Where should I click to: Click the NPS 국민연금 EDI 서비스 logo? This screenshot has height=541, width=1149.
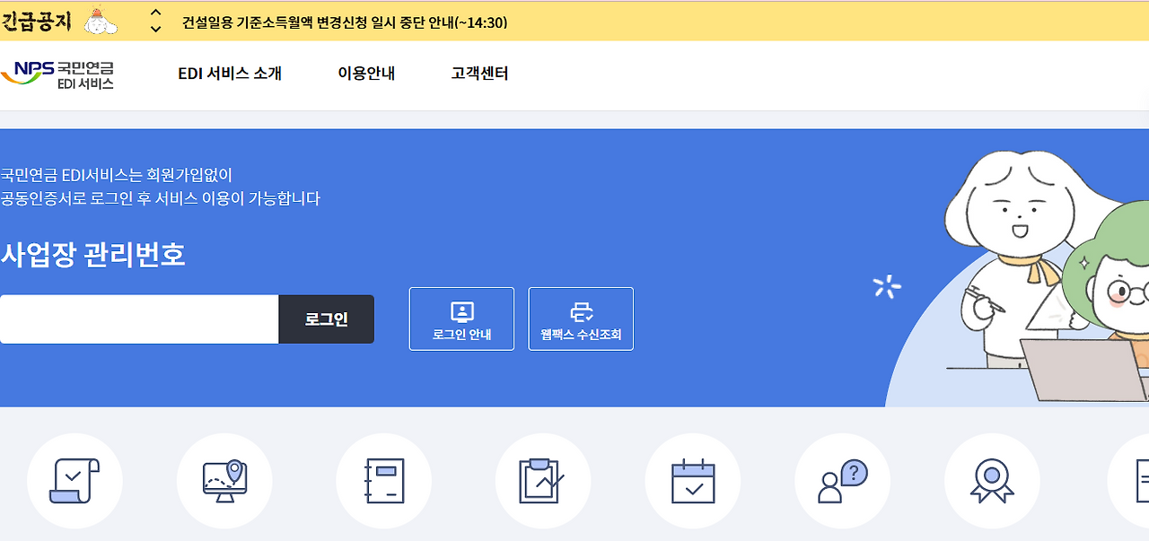pos(59,74)
